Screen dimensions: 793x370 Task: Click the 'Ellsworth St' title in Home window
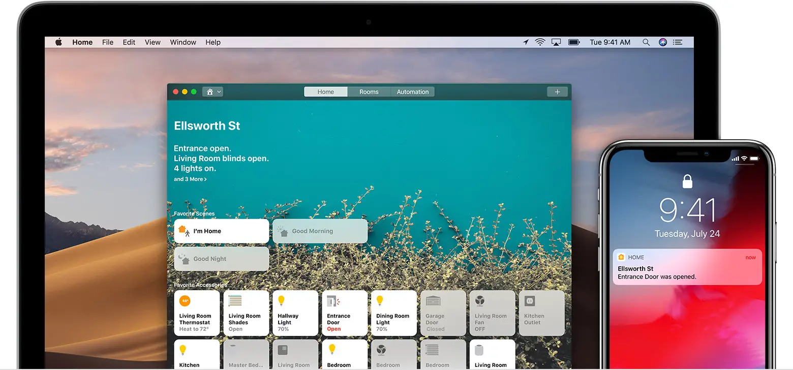pyautogui.click(x=207, y=126)
